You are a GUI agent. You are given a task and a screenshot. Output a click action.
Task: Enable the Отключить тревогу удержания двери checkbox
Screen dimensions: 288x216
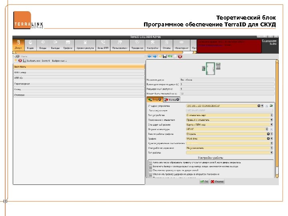[x=151, y=174]
